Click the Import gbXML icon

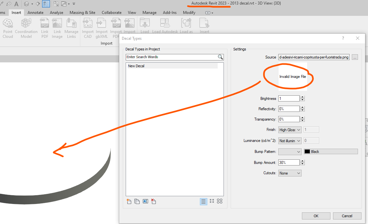coord(101,23)
